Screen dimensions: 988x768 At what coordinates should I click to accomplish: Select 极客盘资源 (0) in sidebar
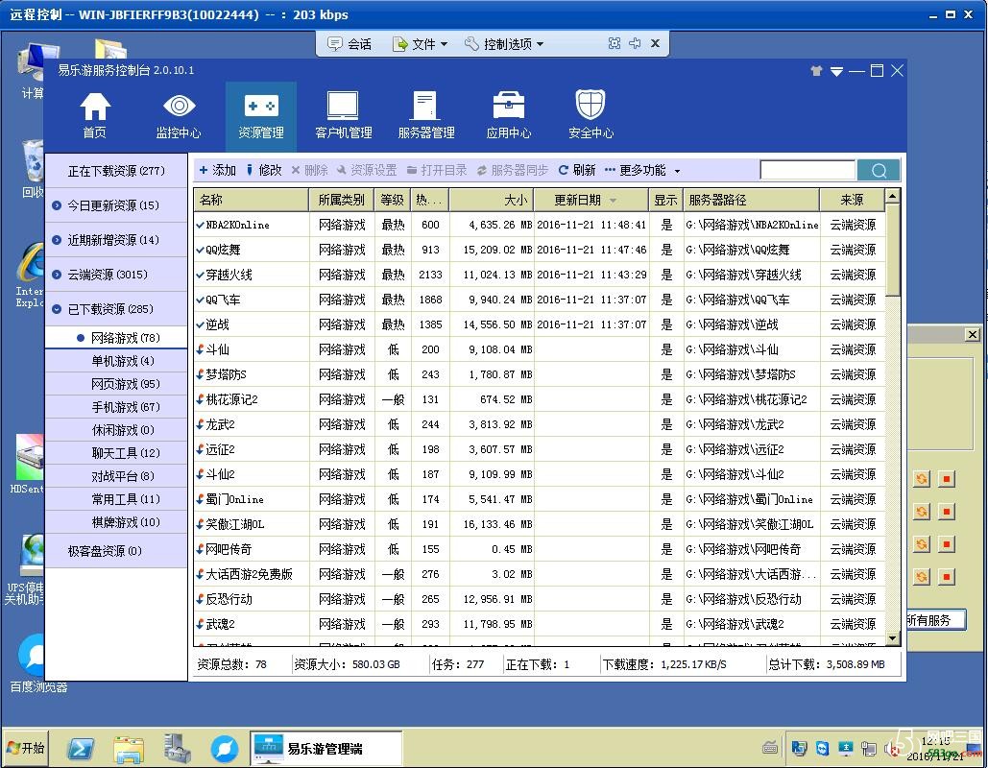[116, 551]
